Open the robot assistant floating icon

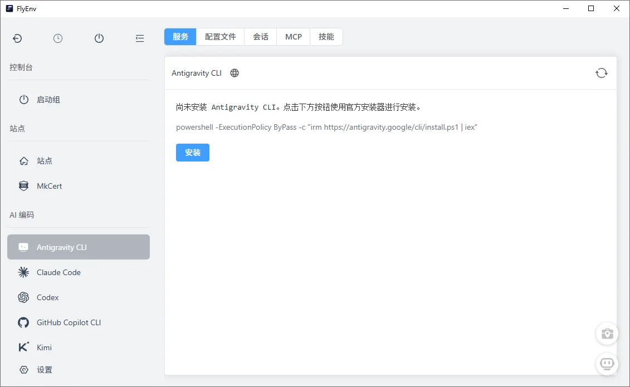607,364
